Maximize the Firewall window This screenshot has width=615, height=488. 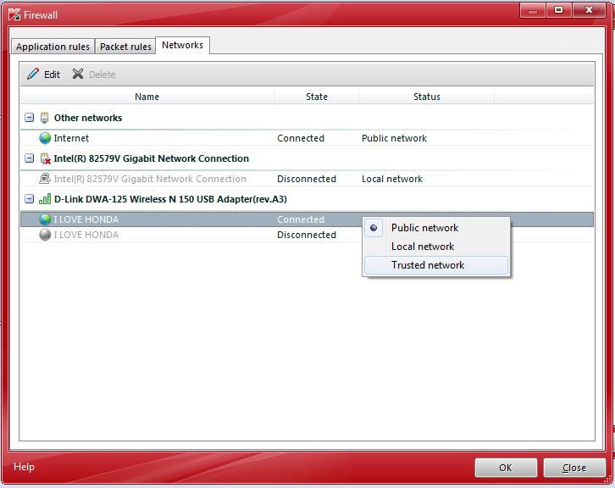point(558,11)
